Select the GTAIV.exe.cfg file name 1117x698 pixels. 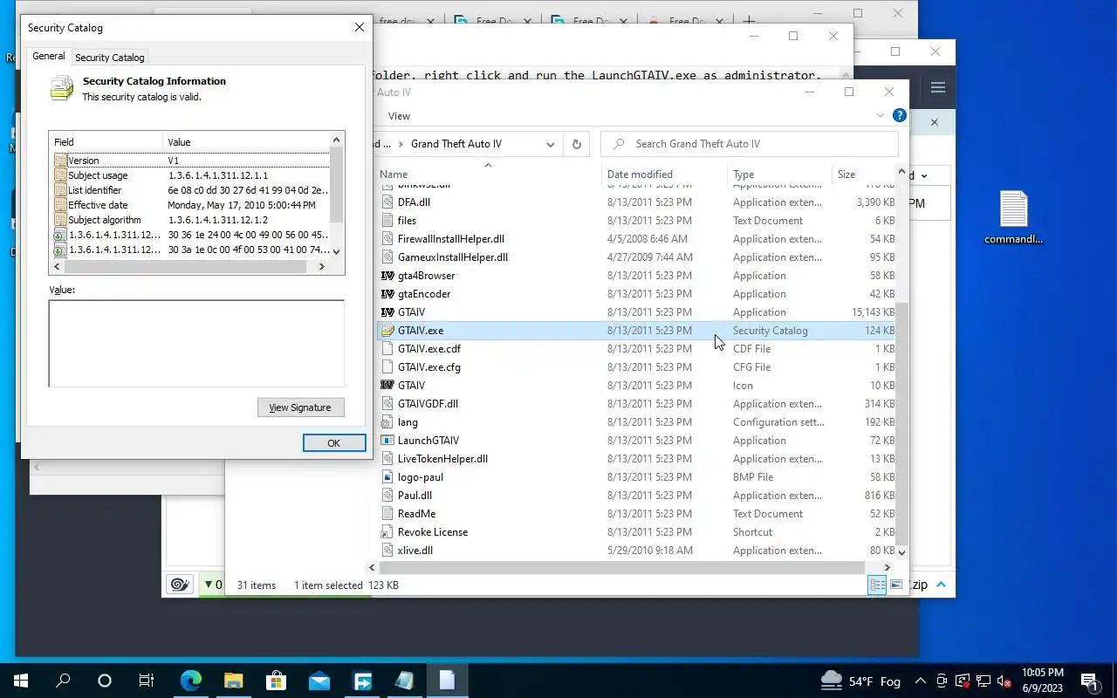429,367
